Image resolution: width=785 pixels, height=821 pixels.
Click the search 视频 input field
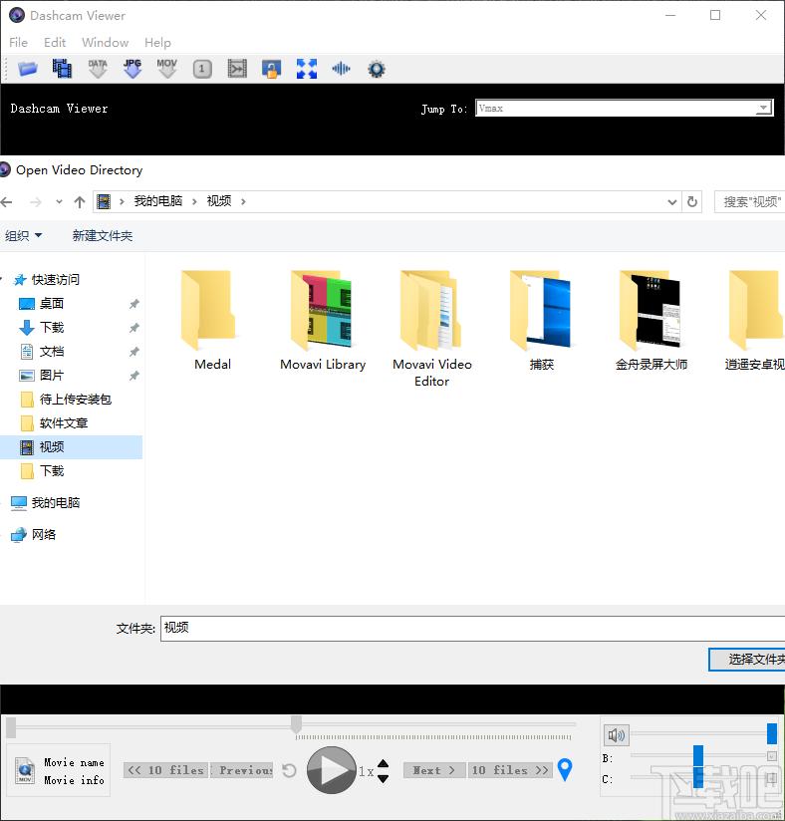(750, 202)
